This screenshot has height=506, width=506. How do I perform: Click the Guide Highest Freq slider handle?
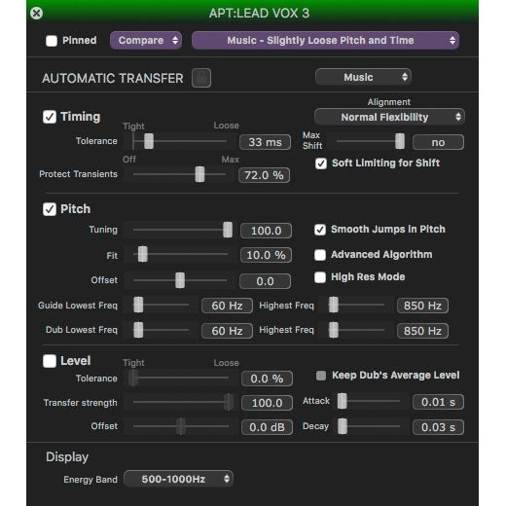[x=334, y=305]
